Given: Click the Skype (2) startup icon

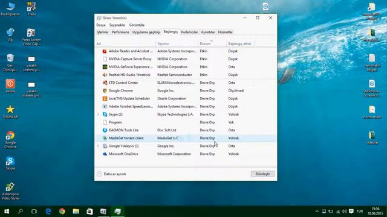Looking at the screenshot, I should tap(105, 115).
